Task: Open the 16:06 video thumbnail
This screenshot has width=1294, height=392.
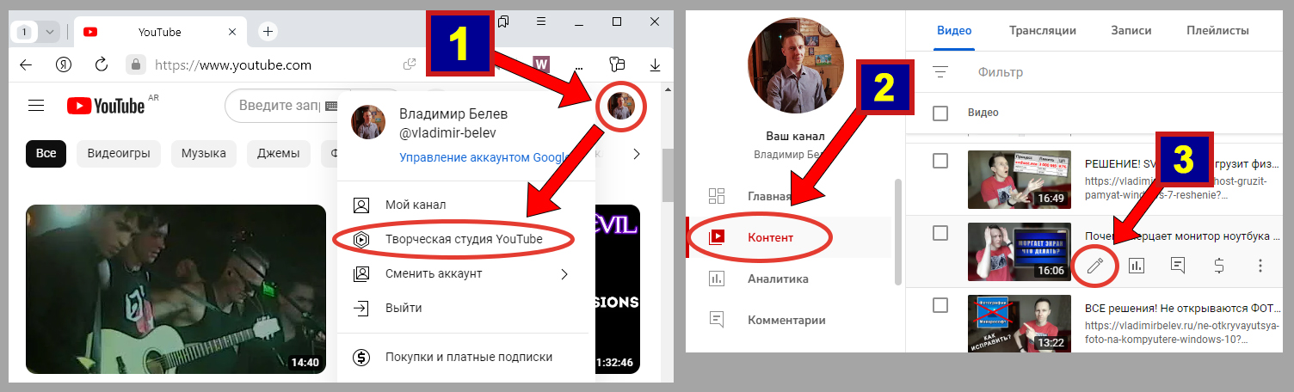Action: (1020, 252)
